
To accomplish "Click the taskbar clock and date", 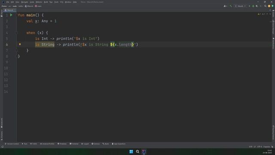I will click(267, 152).
